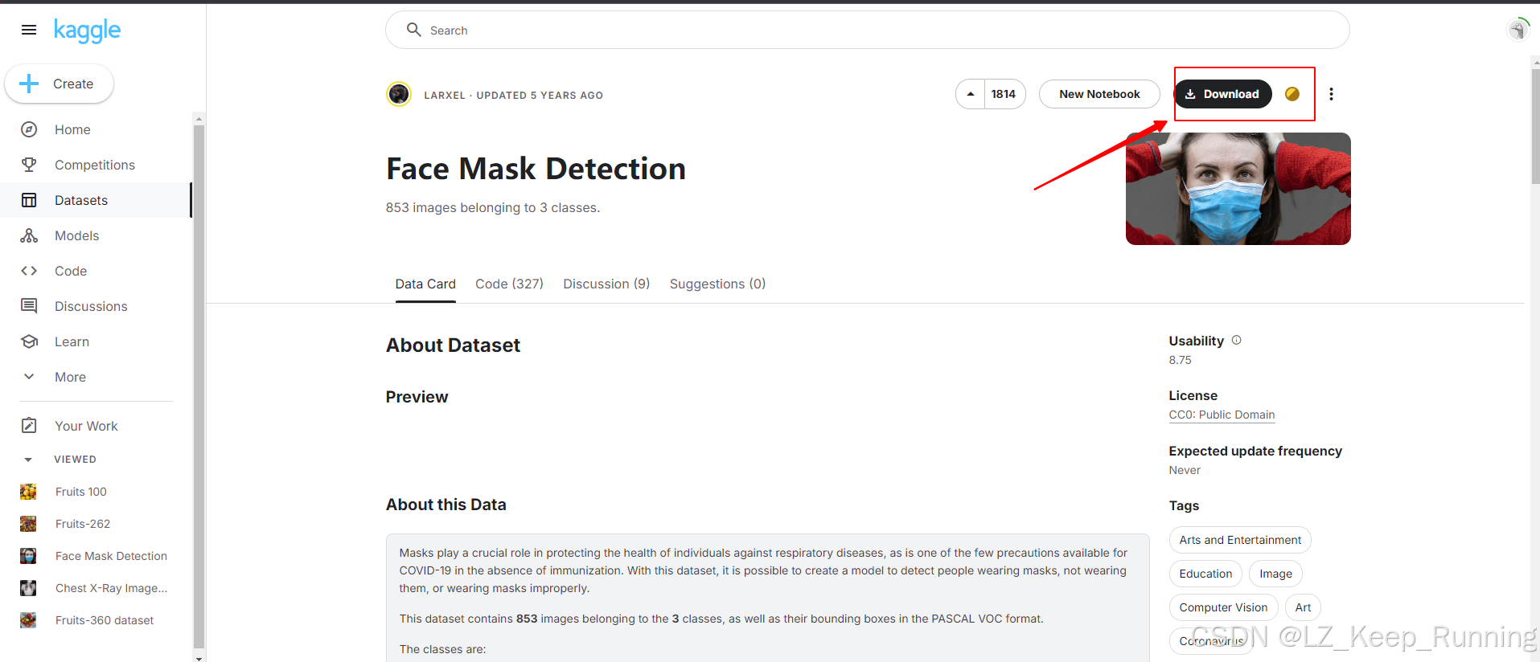Click the sidebar scrollbar down arrow

tap(199, 658)
